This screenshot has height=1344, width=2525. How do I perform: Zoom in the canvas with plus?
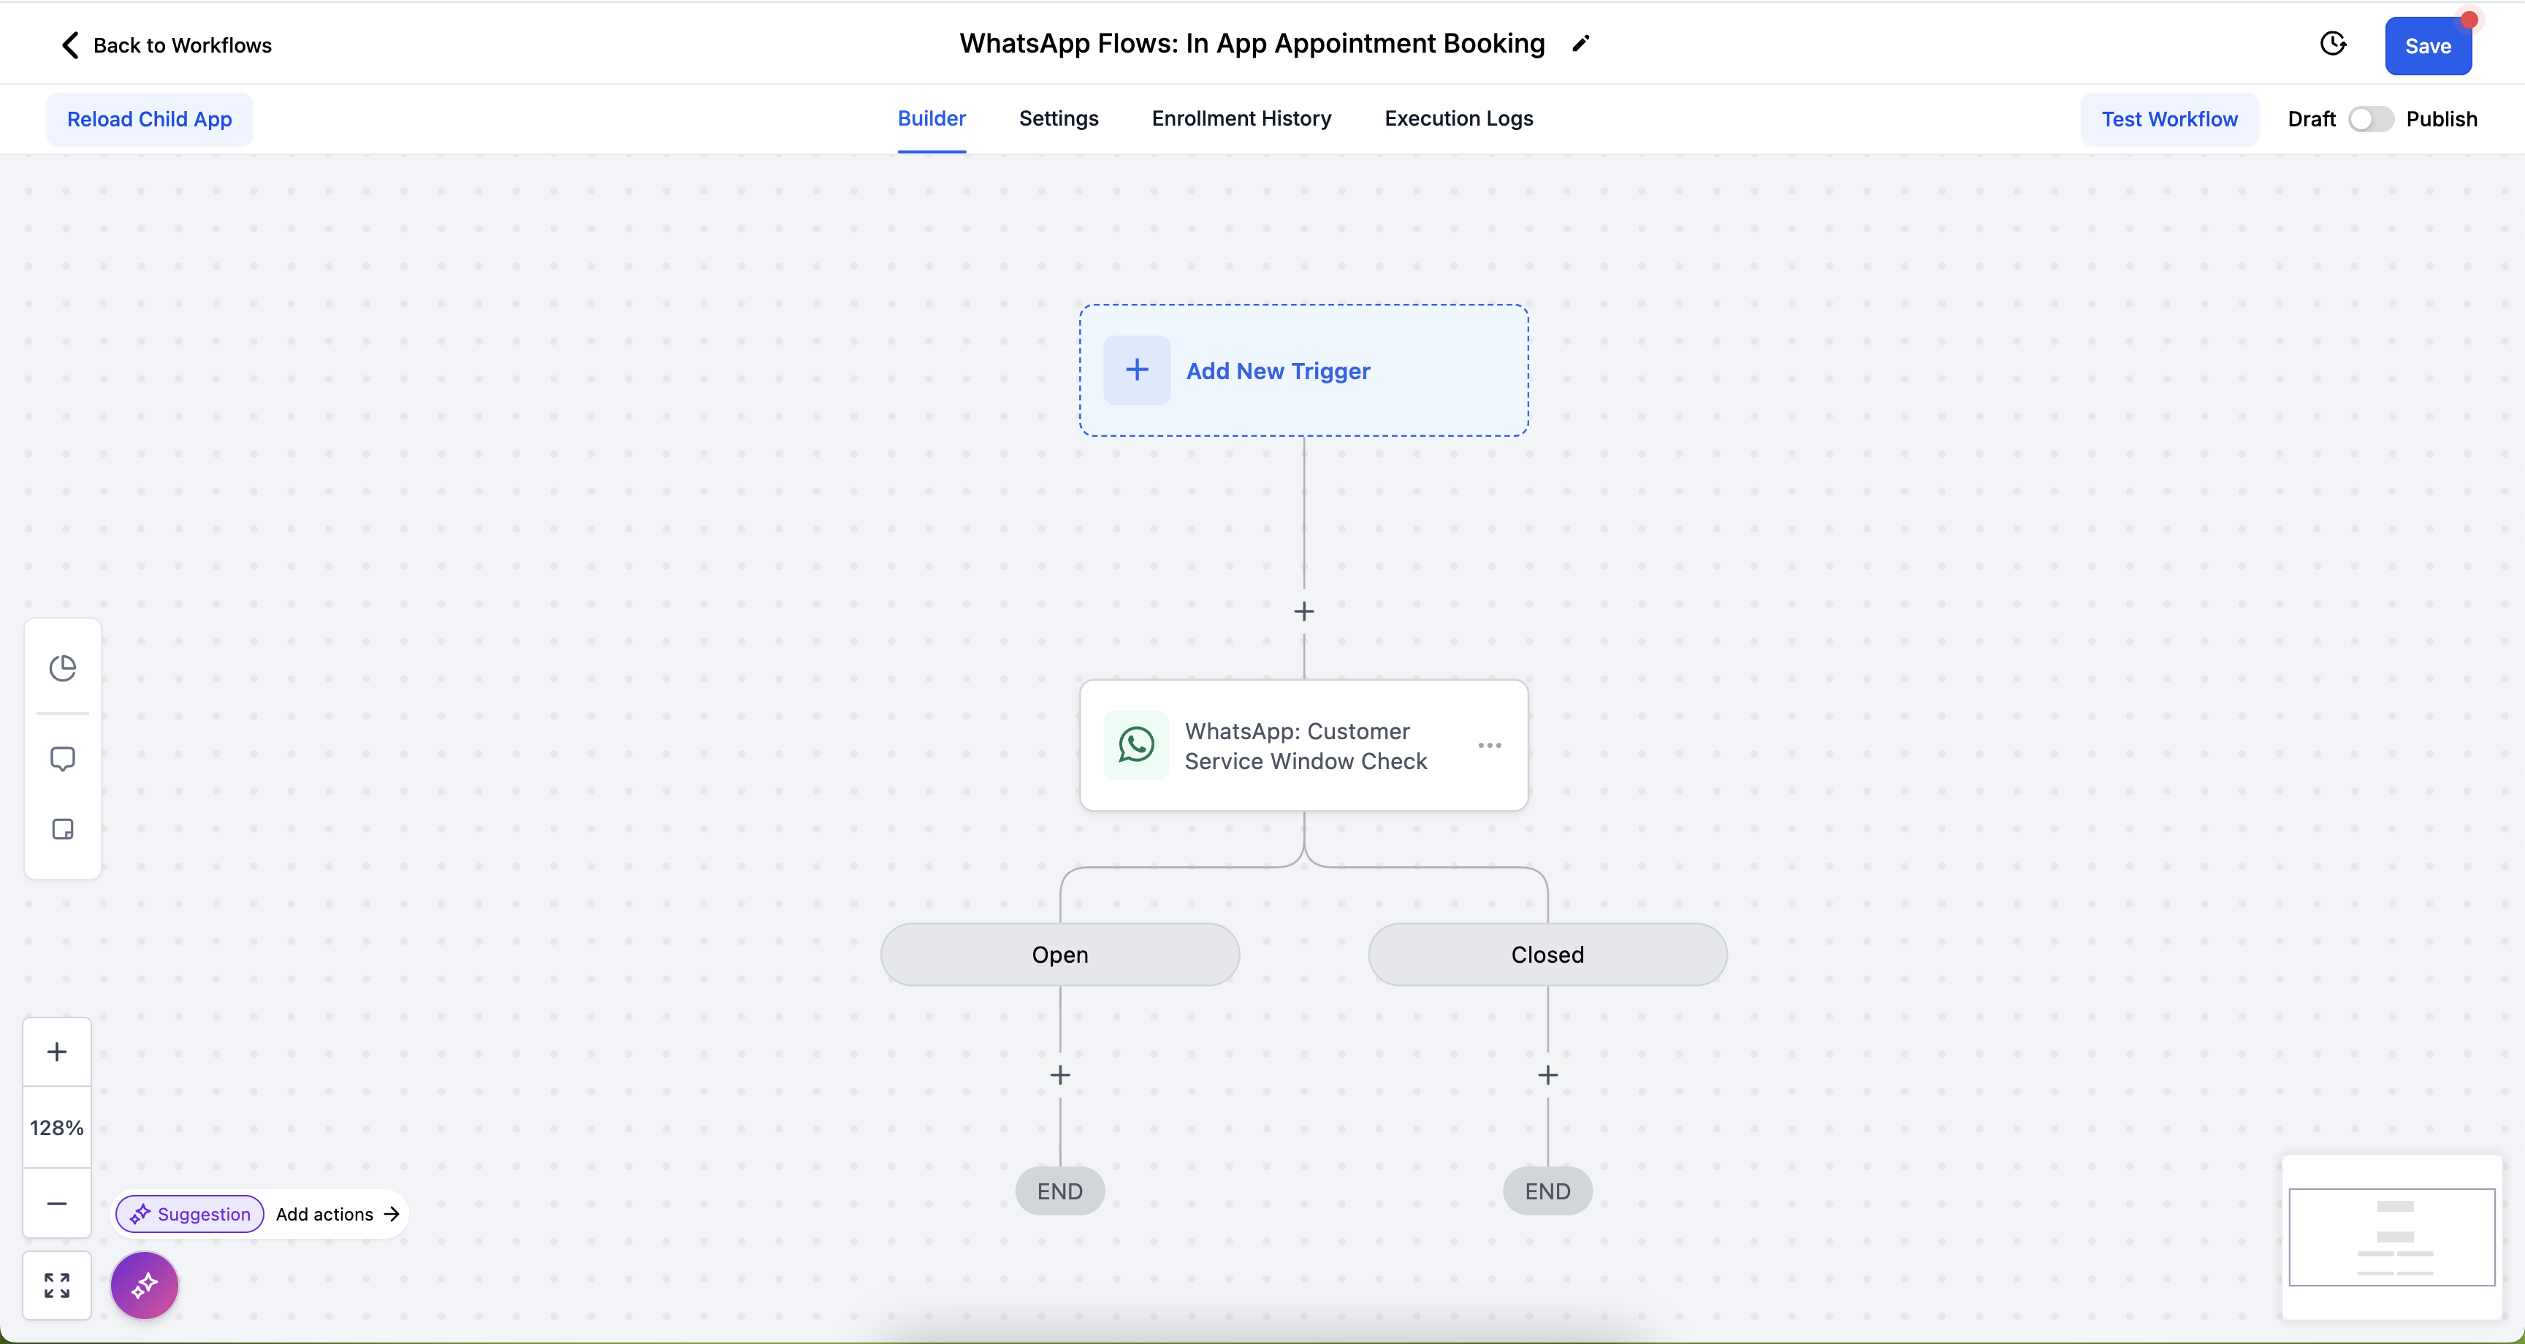[57, 1052]
